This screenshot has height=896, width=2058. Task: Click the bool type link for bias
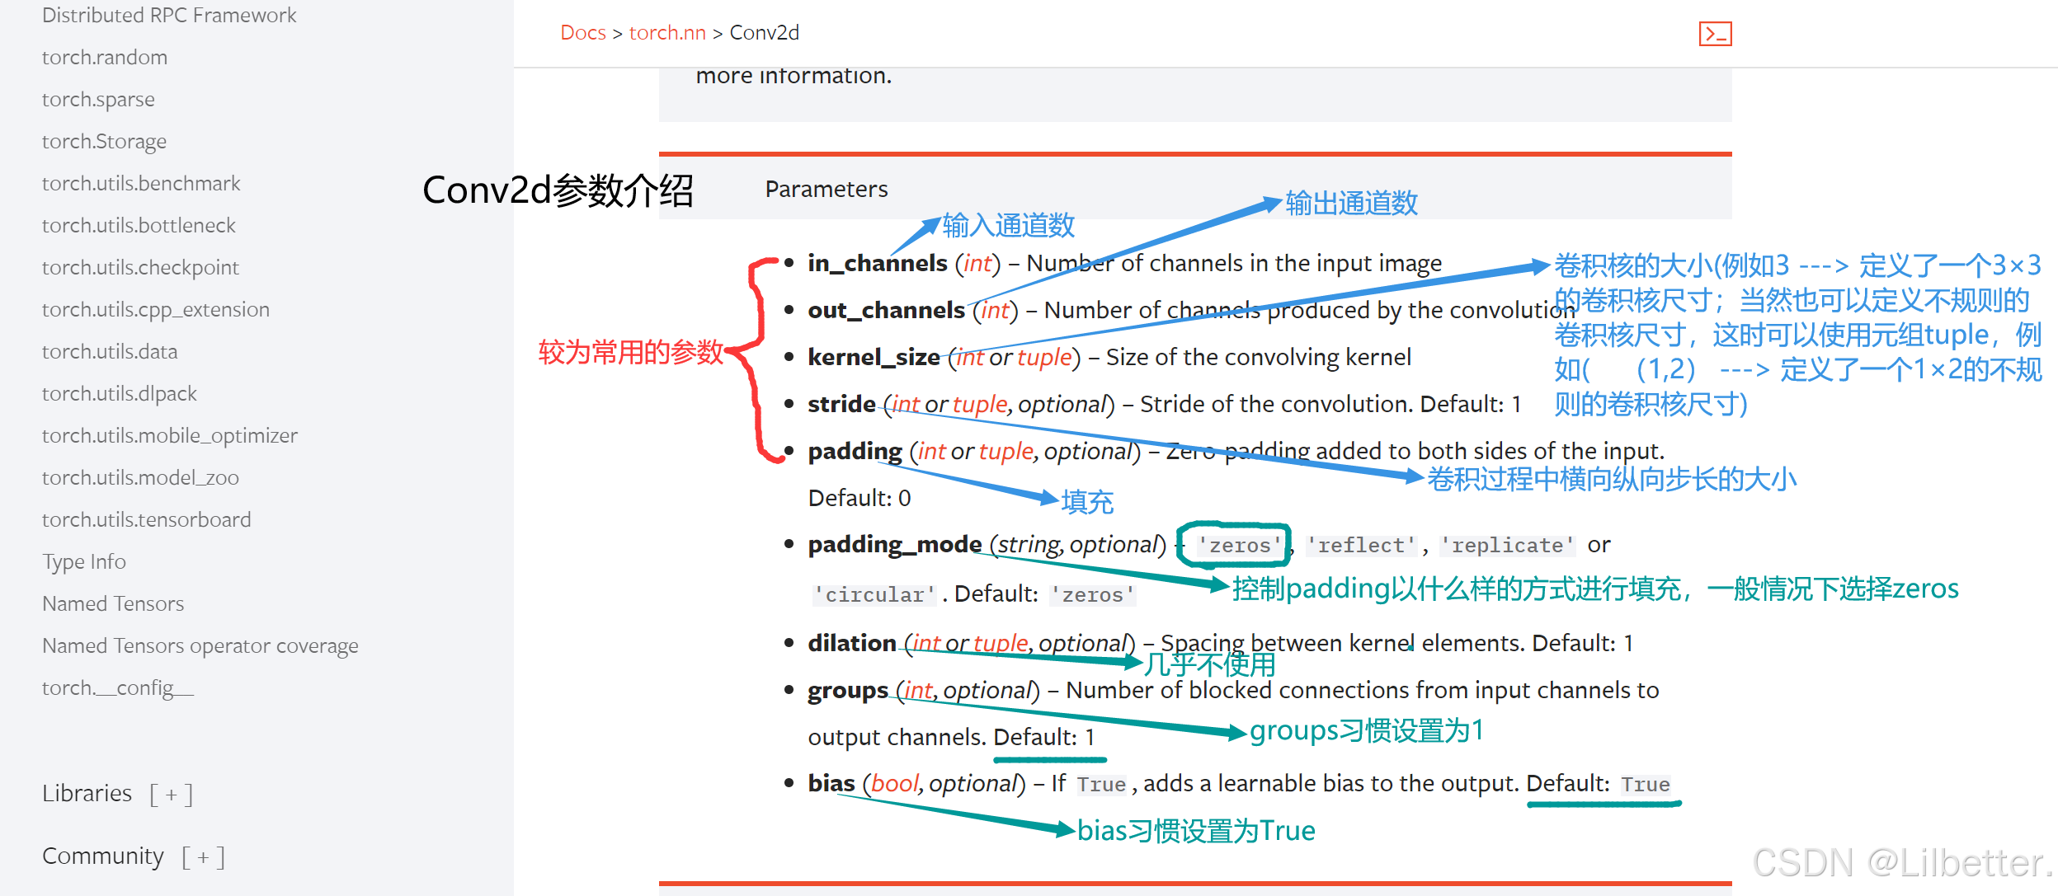[x=894, y=783]
